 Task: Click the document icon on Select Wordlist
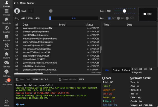pos(60,79)
